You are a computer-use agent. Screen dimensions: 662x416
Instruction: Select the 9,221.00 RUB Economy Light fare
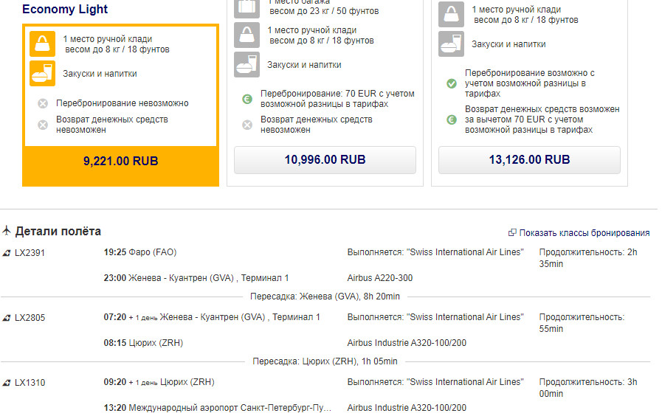(120, 162)
